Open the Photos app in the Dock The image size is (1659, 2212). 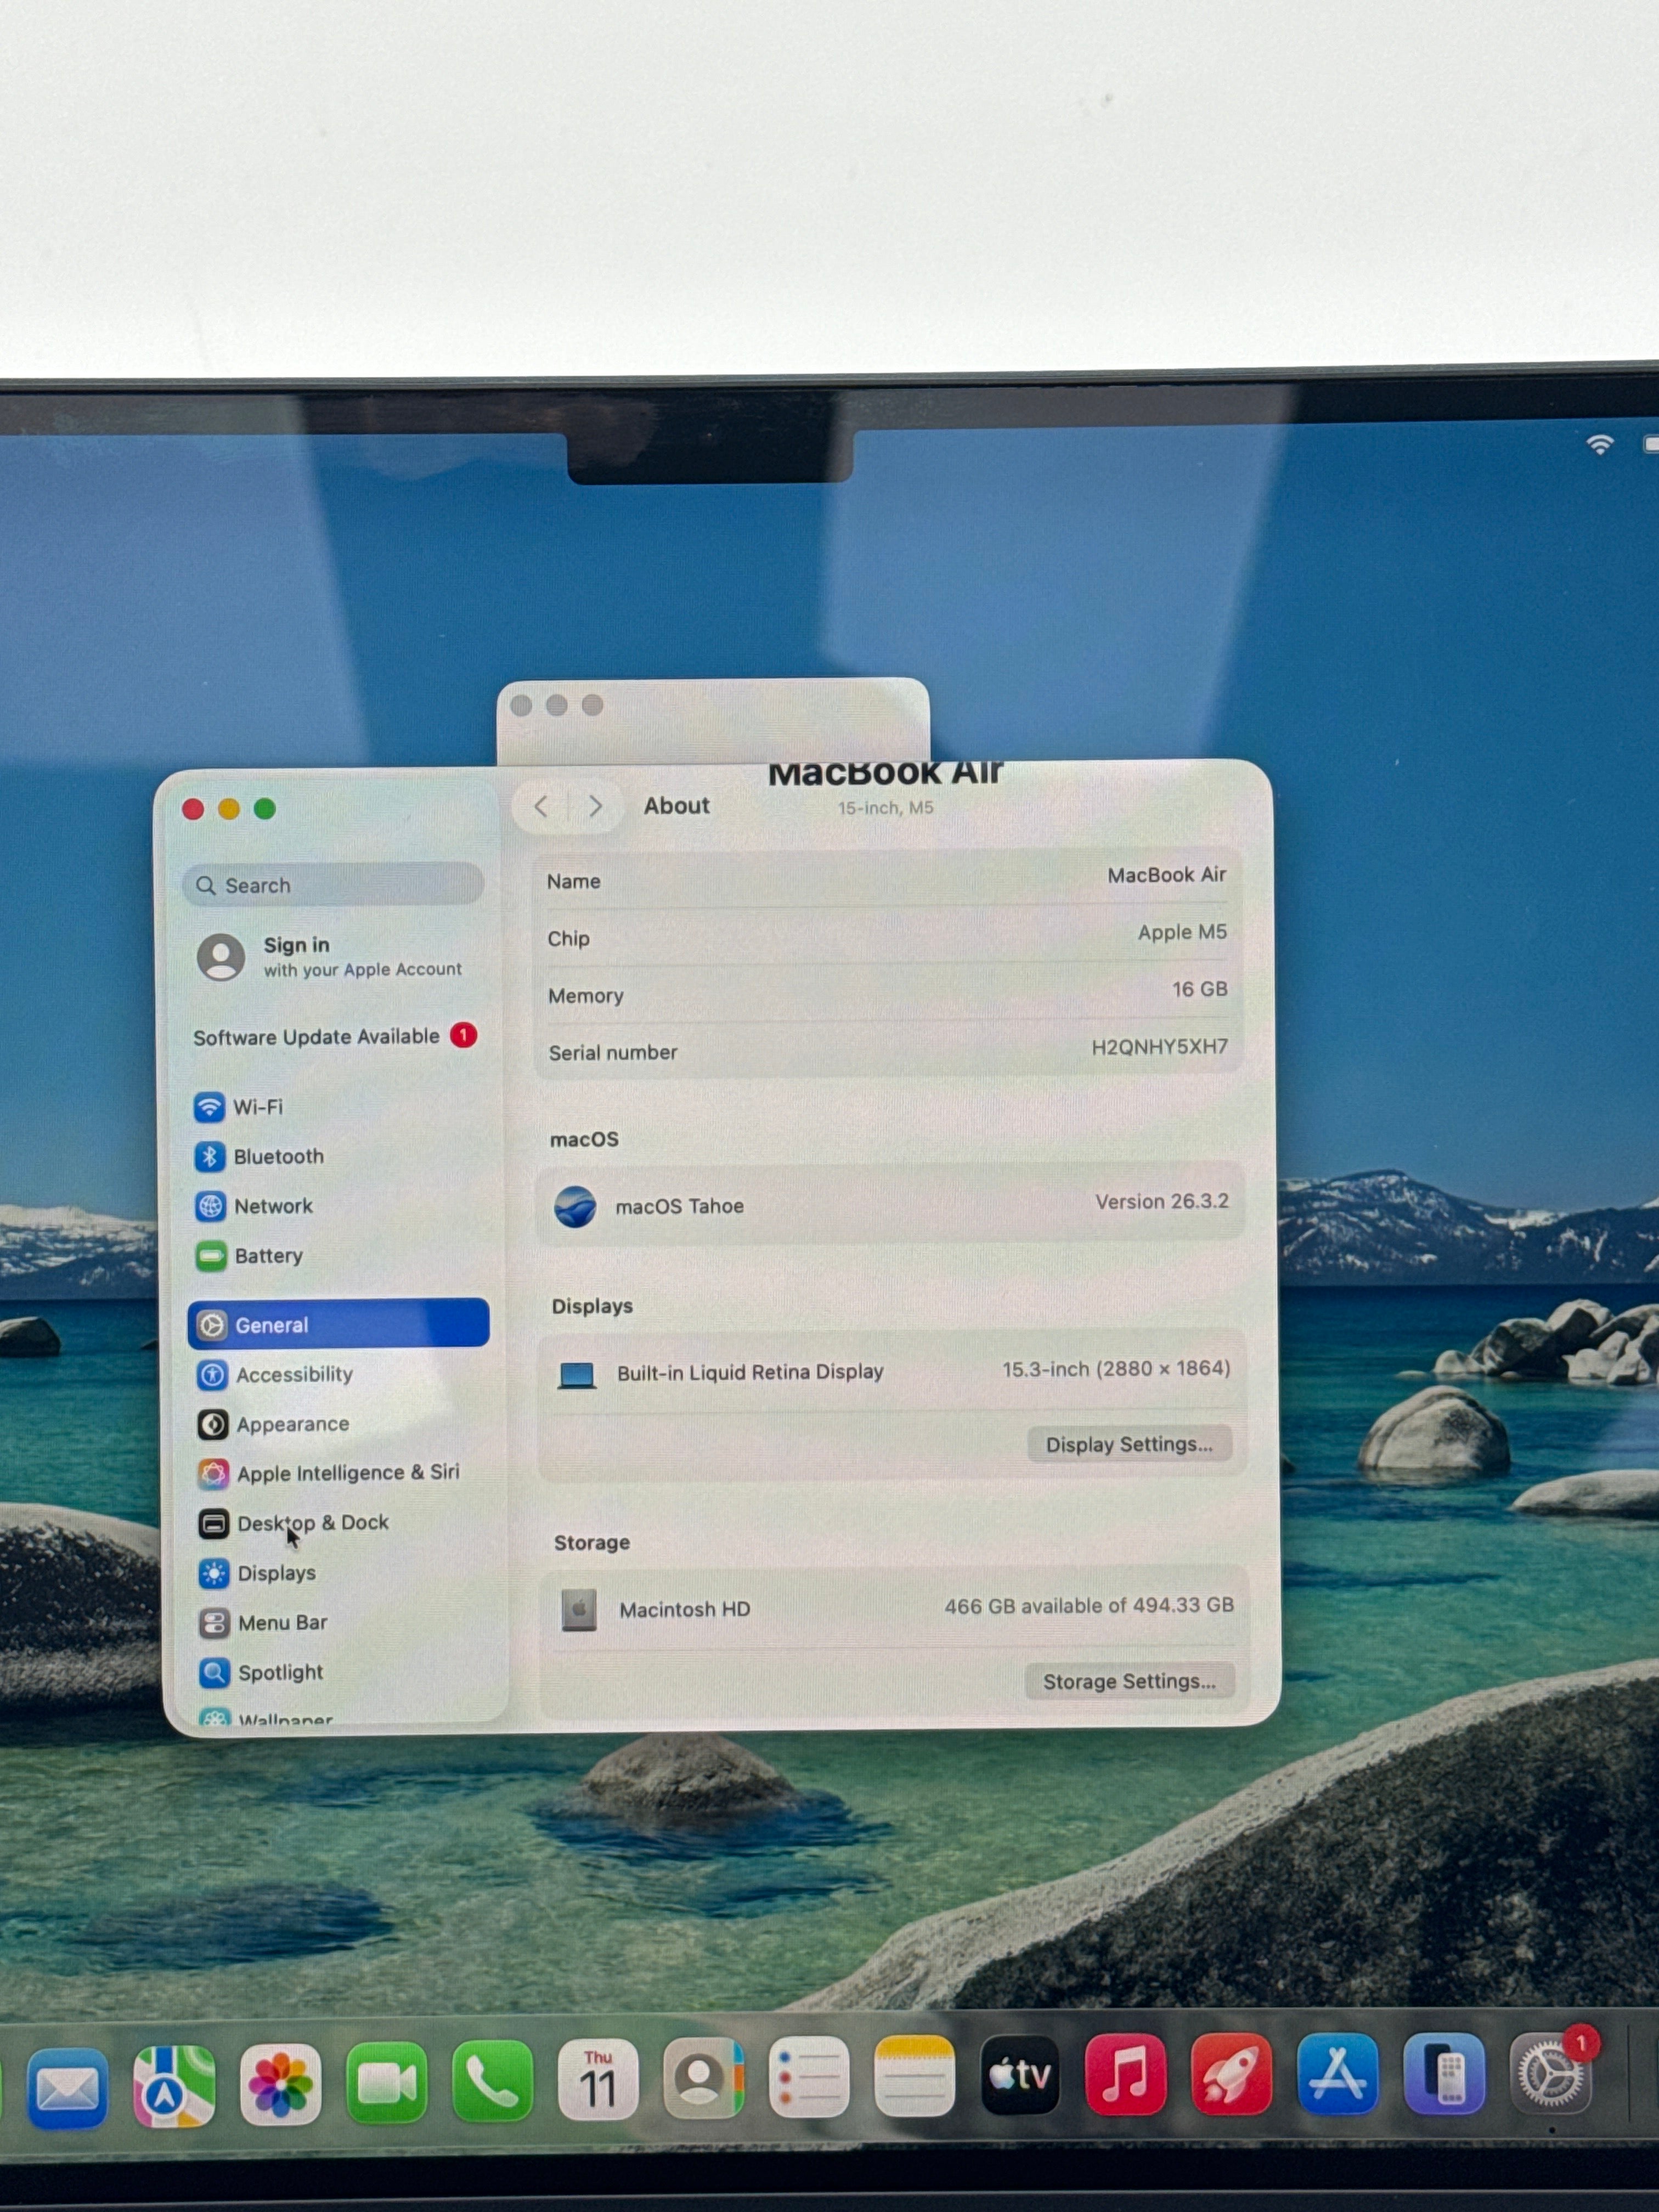280,2085
